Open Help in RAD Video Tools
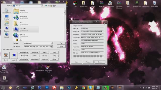 pyautogui.click(x=54, y=52)
